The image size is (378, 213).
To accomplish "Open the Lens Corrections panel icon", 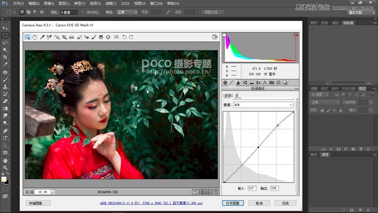I will (x=258, y=82).
